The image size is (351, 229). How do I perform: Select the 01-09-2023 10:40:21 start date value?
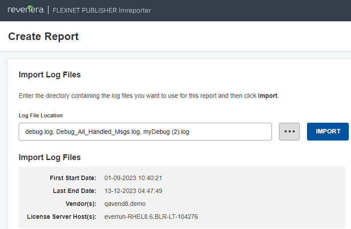click(133, 178)
